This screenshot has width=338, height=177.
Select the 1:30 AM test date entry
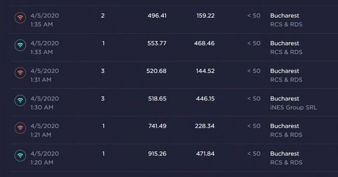point(44,103)
